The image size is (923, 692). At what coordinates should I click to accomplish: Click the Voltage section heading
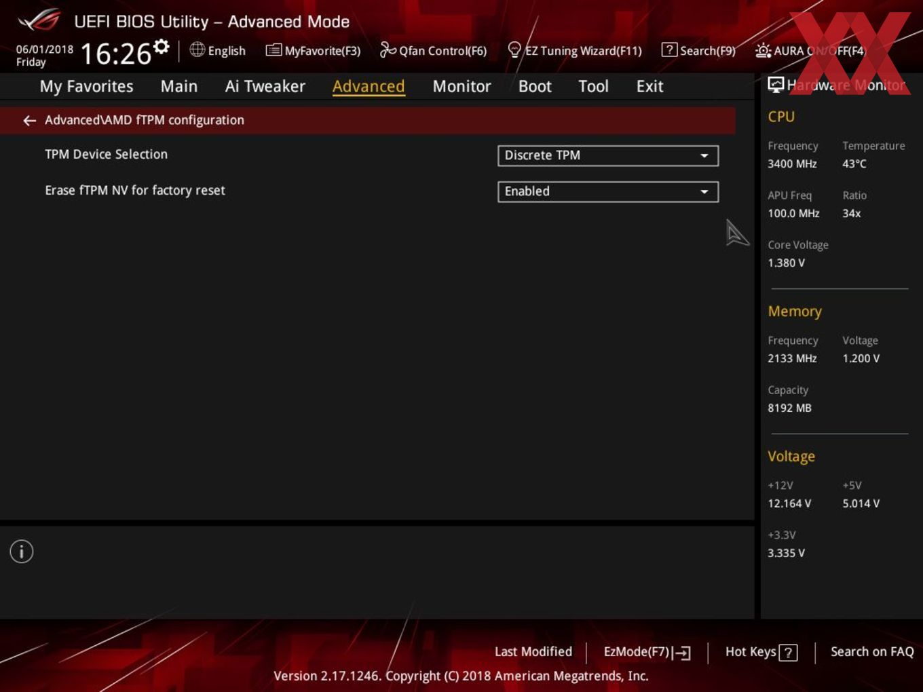point(791,457)
